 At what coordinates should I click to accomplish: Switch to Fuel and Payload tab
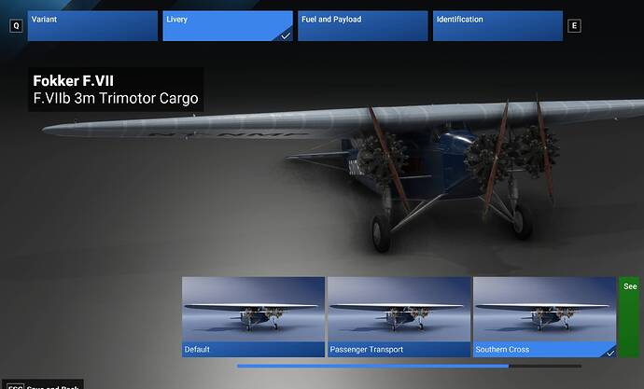point(363,26)
